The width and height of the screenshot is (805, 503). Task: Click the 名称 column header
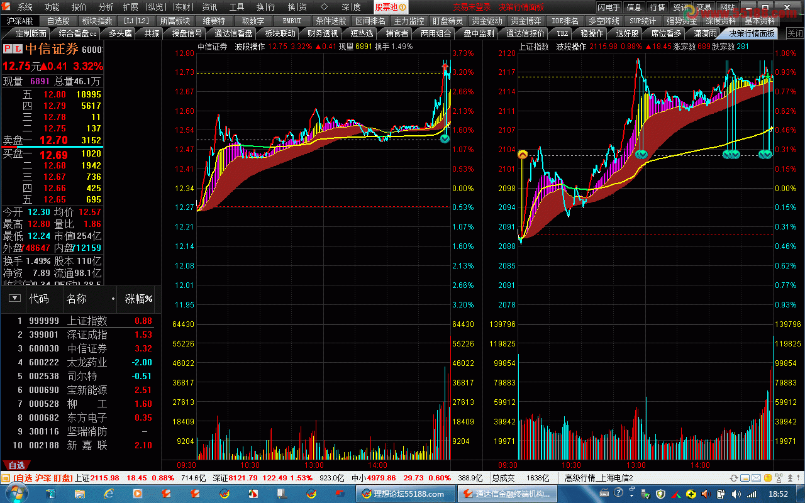[77, 299]
